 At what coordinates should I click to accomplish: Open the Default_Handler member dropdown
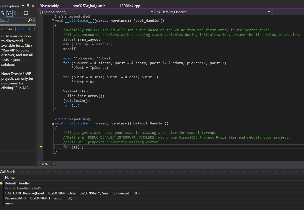click(213, 12)
